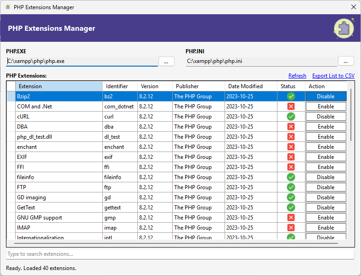
Task: Click the row selector of Bzip2 row
Action: click(11, 96)
